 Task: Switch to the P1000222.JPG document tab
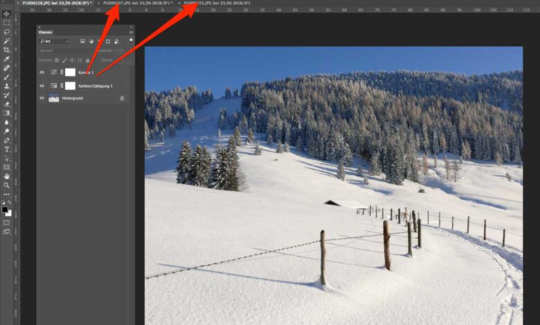point(217,3)
